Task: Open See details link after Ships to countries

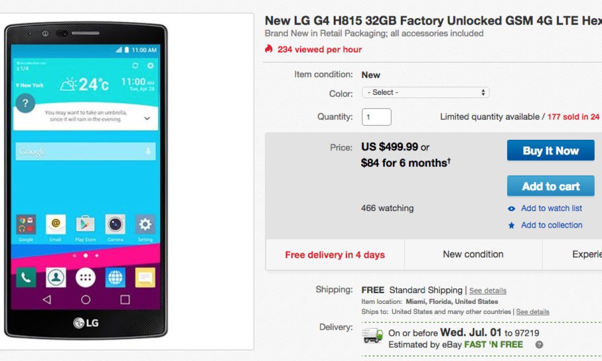Action: 533,312
